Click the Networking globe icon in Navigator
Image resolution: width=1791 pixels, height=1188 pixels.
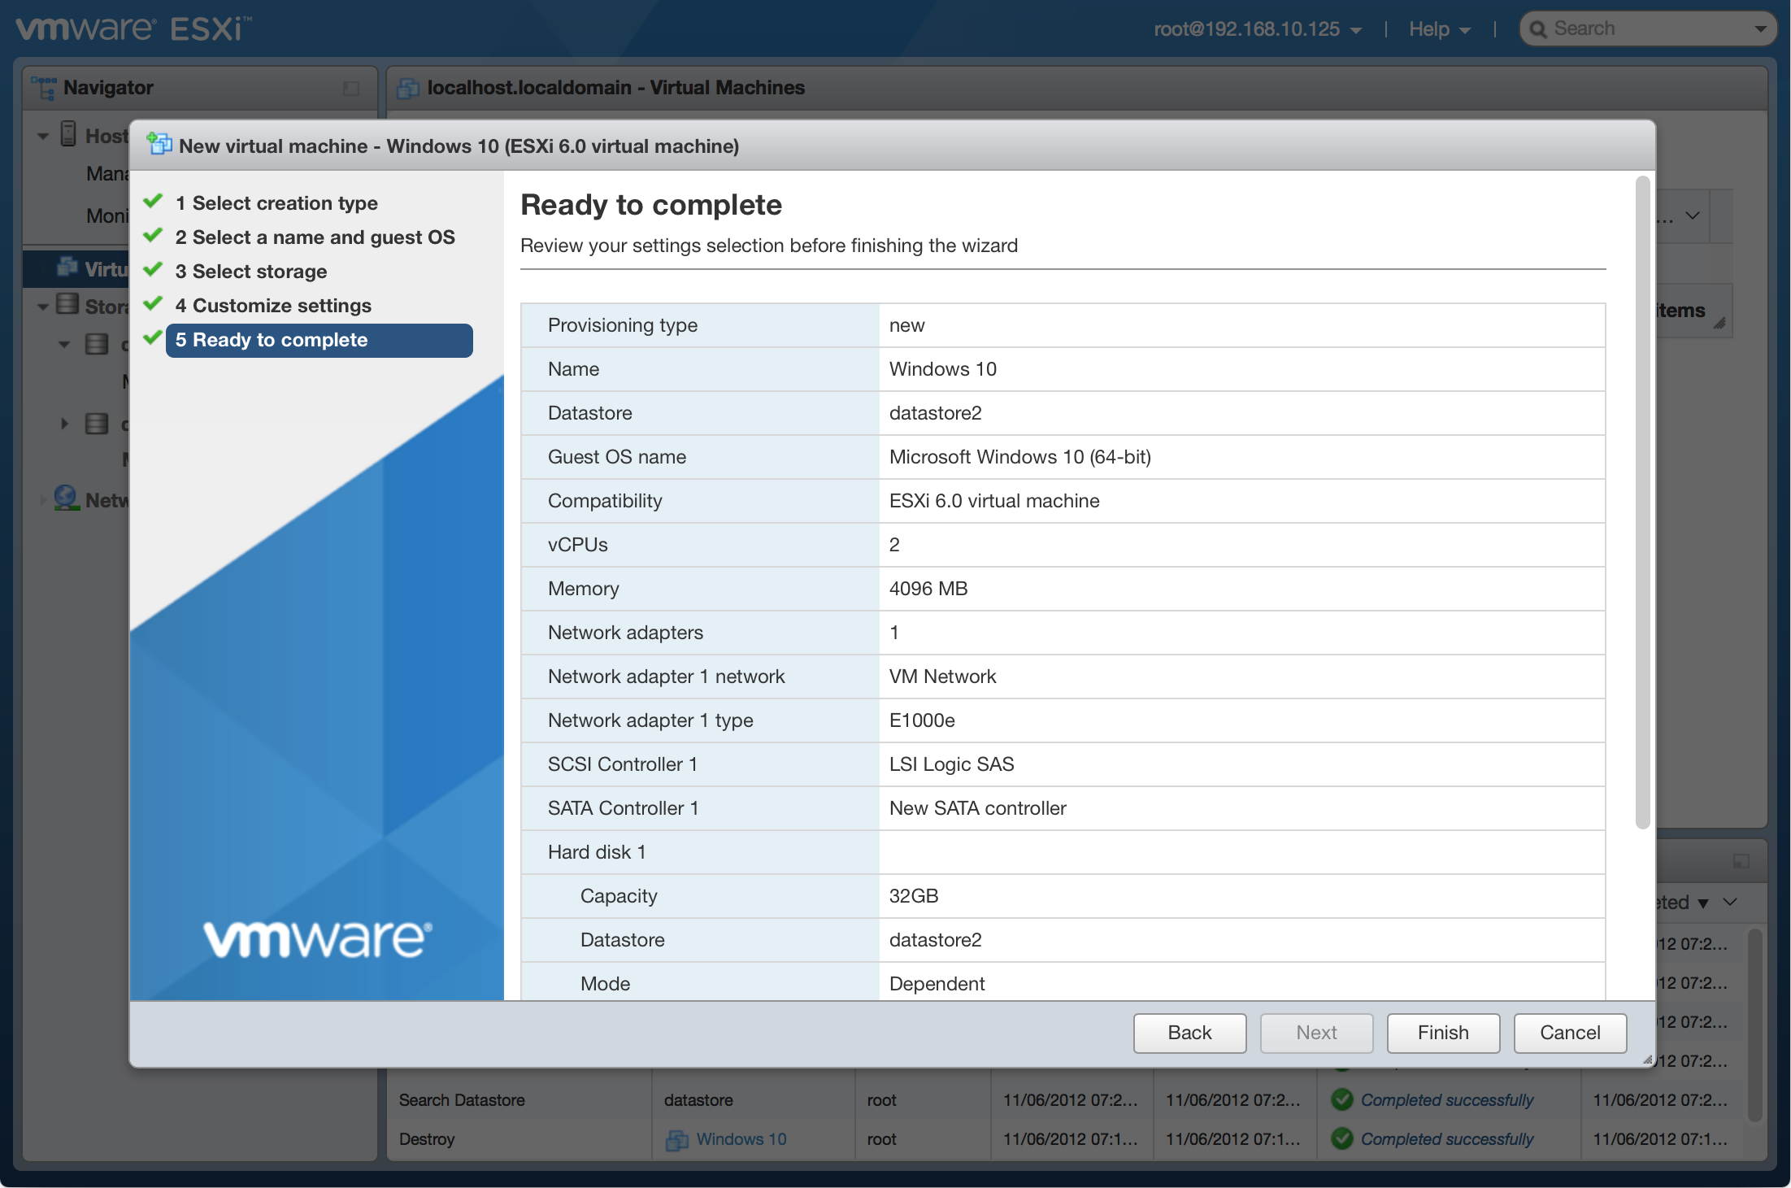[x=66, y=498]
